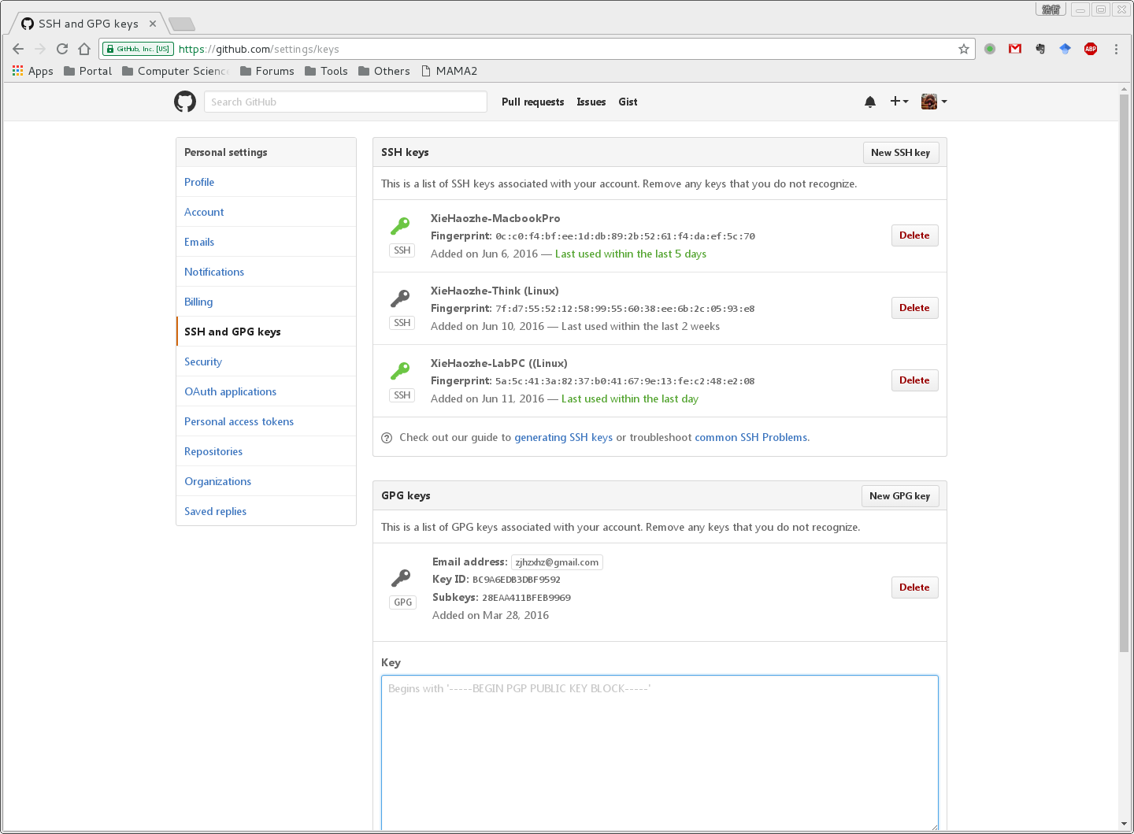Click scrollbar down arrow

[x=1124, y=824]
